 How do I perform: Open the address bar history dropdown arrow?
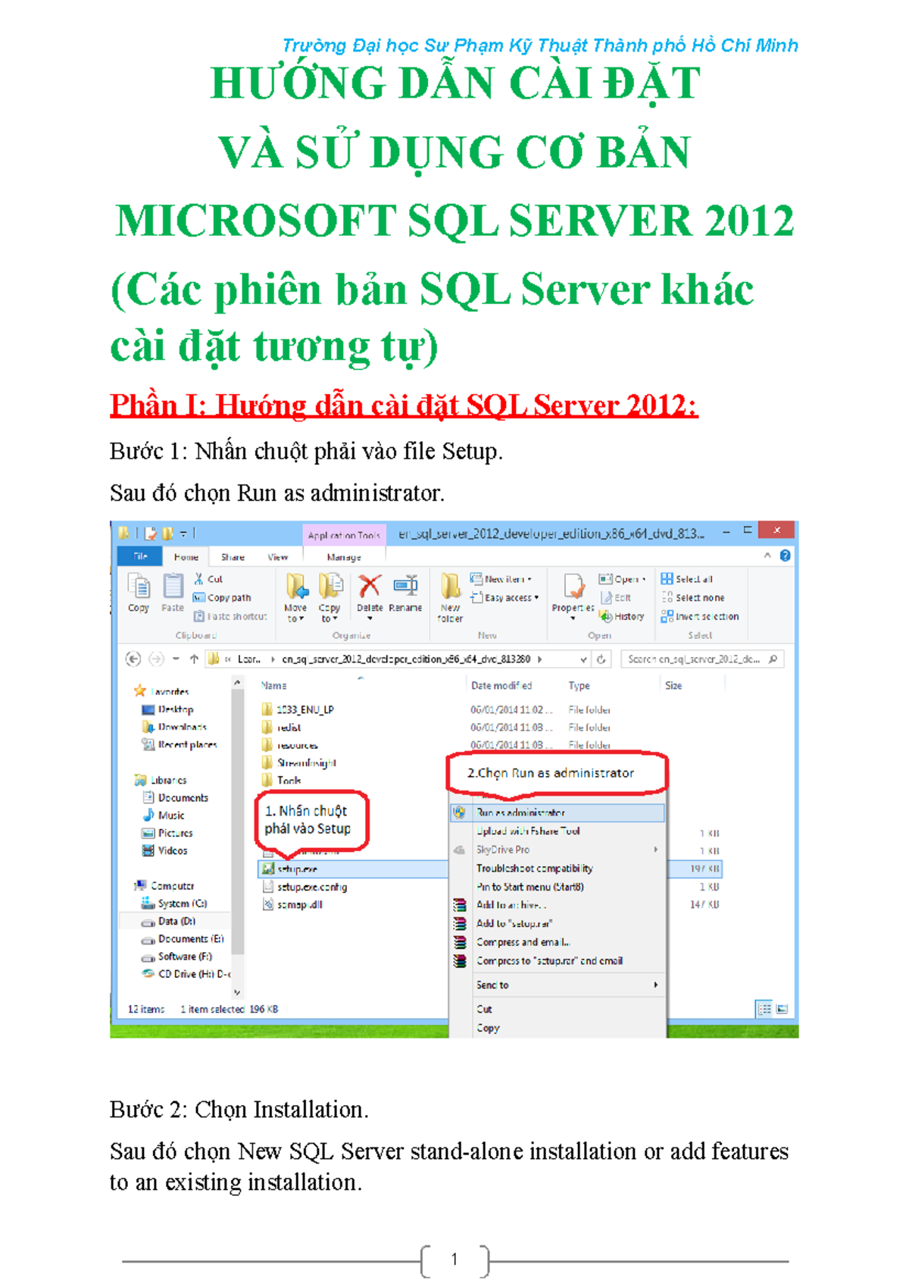pyautogui.click(x=583, y=659)
